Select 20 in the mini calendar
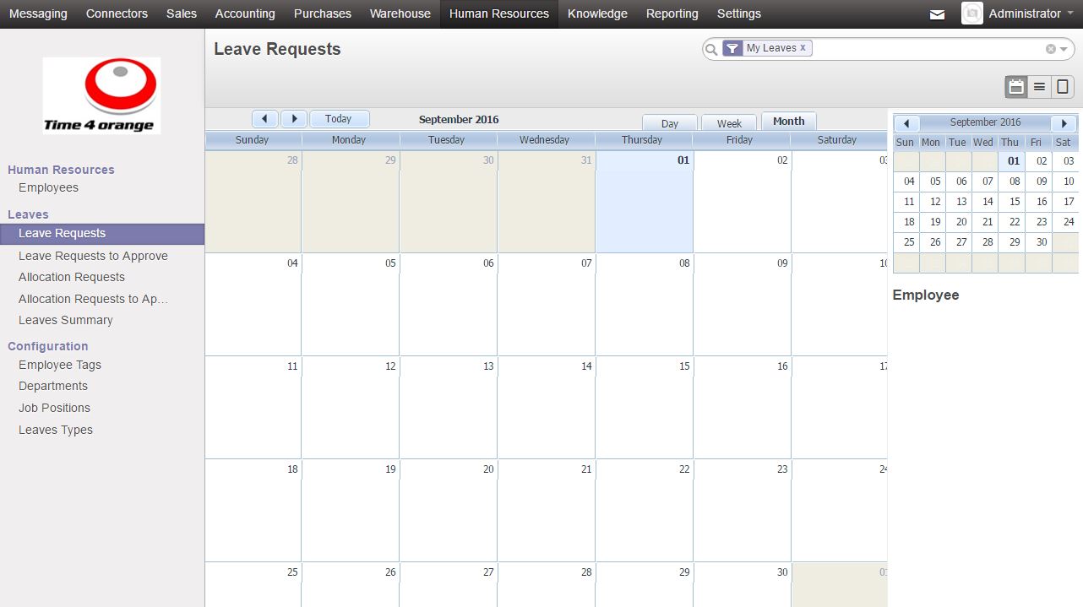 959,222
